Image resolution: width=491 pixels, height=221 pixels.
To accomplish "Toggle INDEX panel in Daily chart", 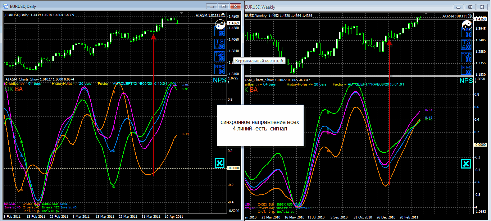I will click(x=219, y=69).
